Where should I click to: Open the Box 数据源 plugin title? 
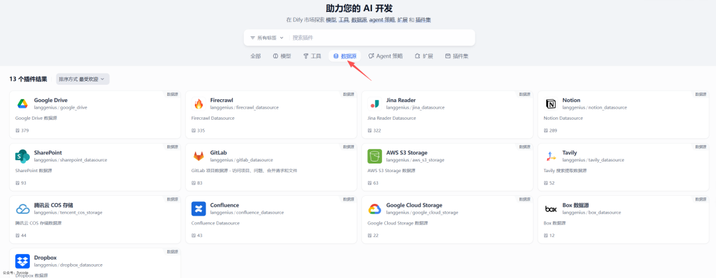pyautogui.click(x=575, y=205)
